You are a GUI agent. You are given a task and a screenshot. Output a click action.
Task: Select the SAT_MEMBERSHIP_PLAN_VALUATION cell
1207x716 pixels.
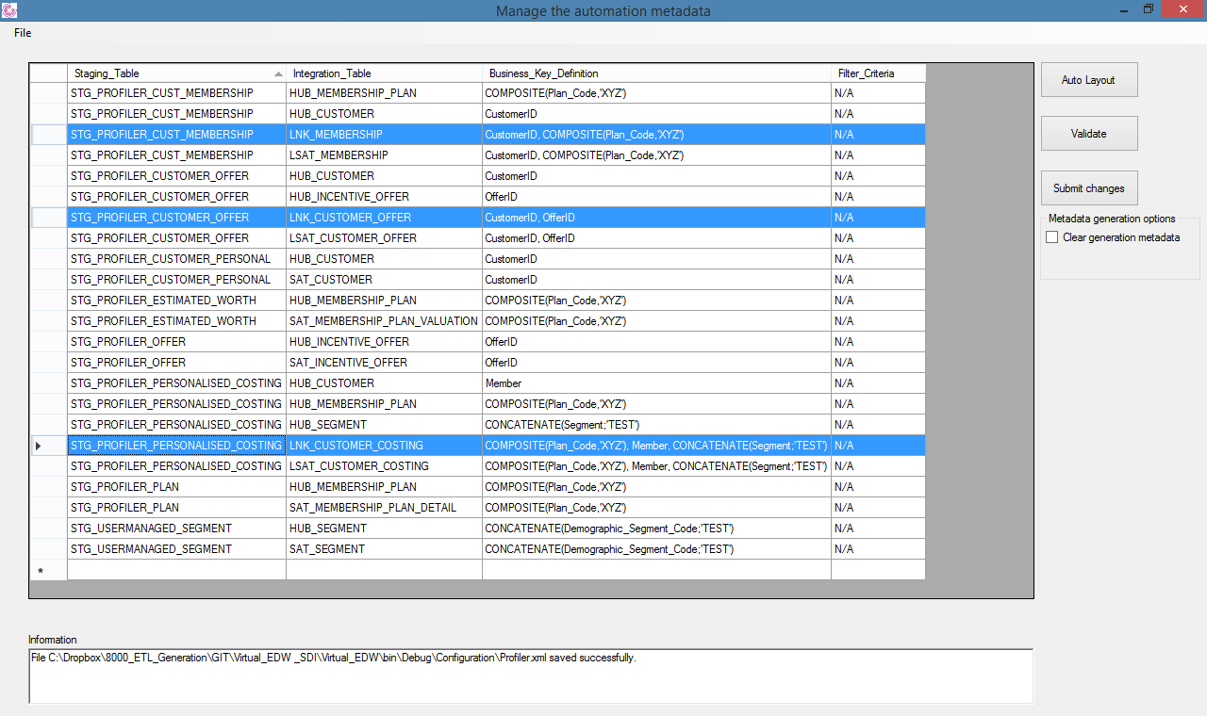pos(384,321)
